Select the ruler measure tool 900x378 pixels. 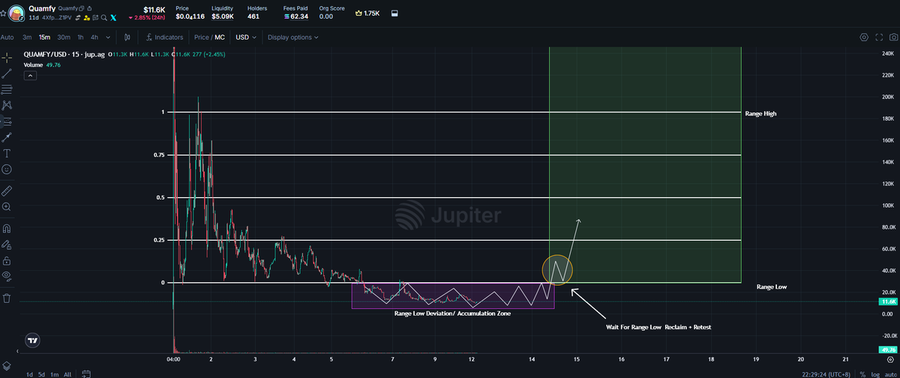(x=7, y=190)
